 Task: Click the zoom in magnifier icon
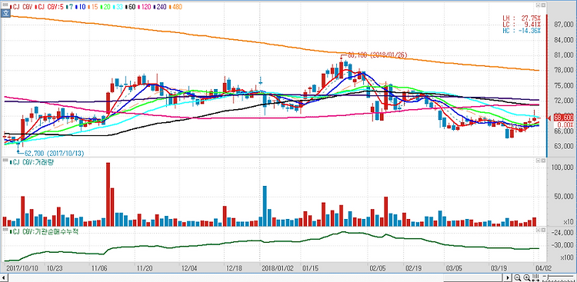coord(527,277)
